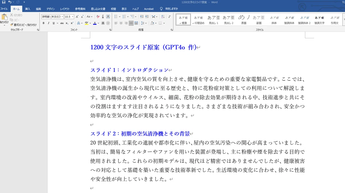Click the paragraph shading paint bucket
The height and width of the screenshot is (193, 345).
[x=152, y=23]
